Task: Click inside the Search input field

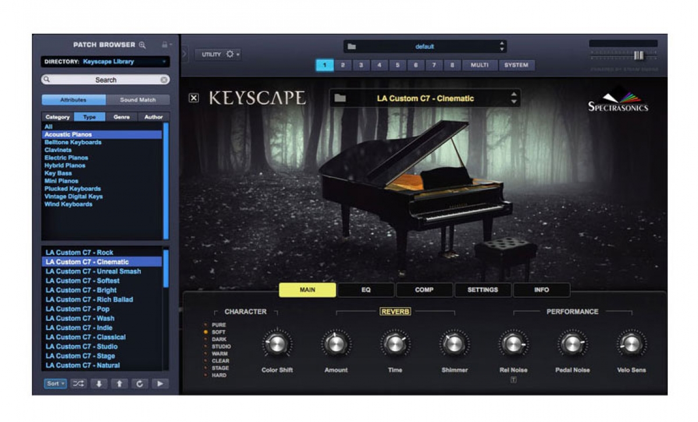Action: pyautogui.click(x=105, y=80)
